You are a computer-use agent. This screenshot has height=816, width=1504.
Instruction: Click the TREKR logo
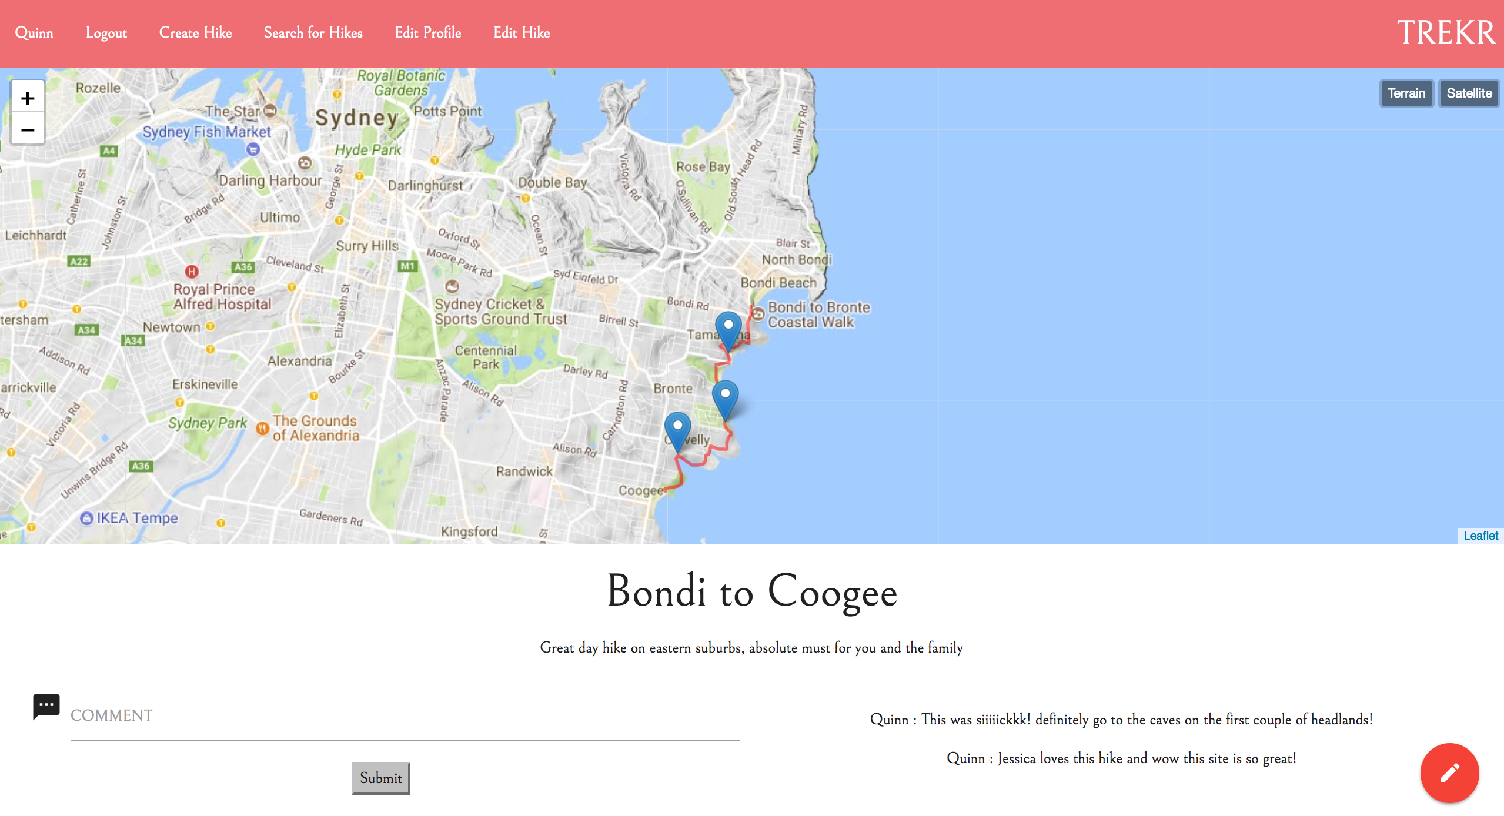click(x=1446, y=33)
